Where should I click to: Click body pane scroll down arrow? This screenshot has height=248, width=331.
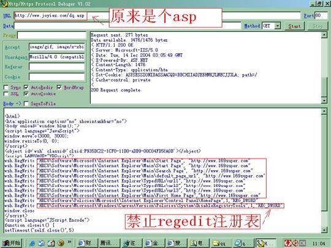[324, 230]
